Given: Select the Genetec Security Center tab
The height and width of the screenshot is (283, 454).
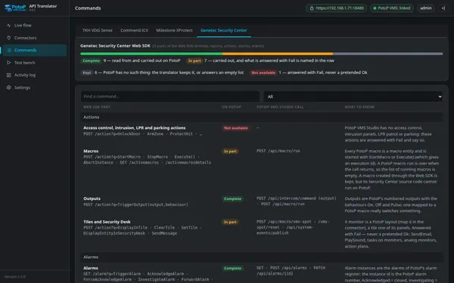Looking at the screenshot, I should 224,30.
